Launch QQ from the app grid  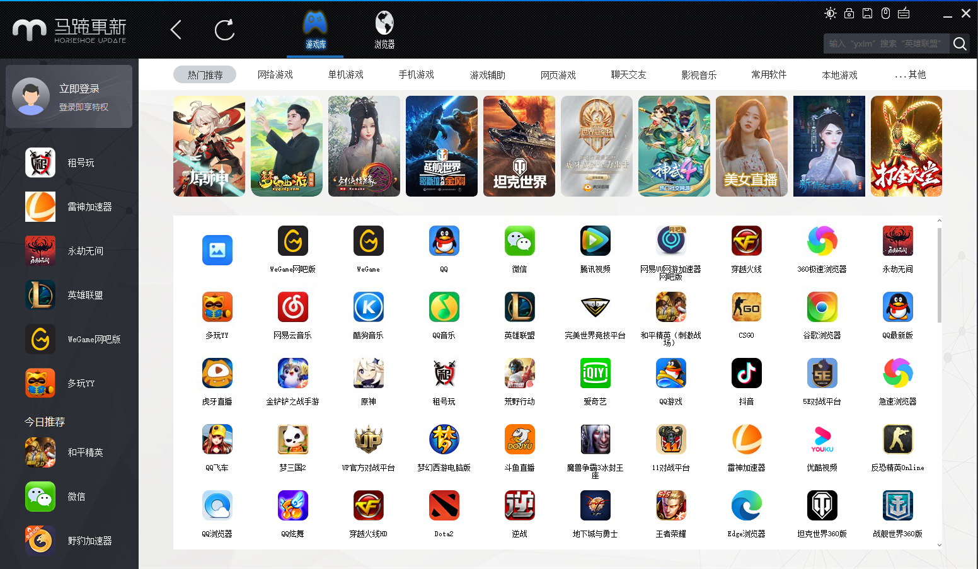pyautogui.click(x=444, y=241)
